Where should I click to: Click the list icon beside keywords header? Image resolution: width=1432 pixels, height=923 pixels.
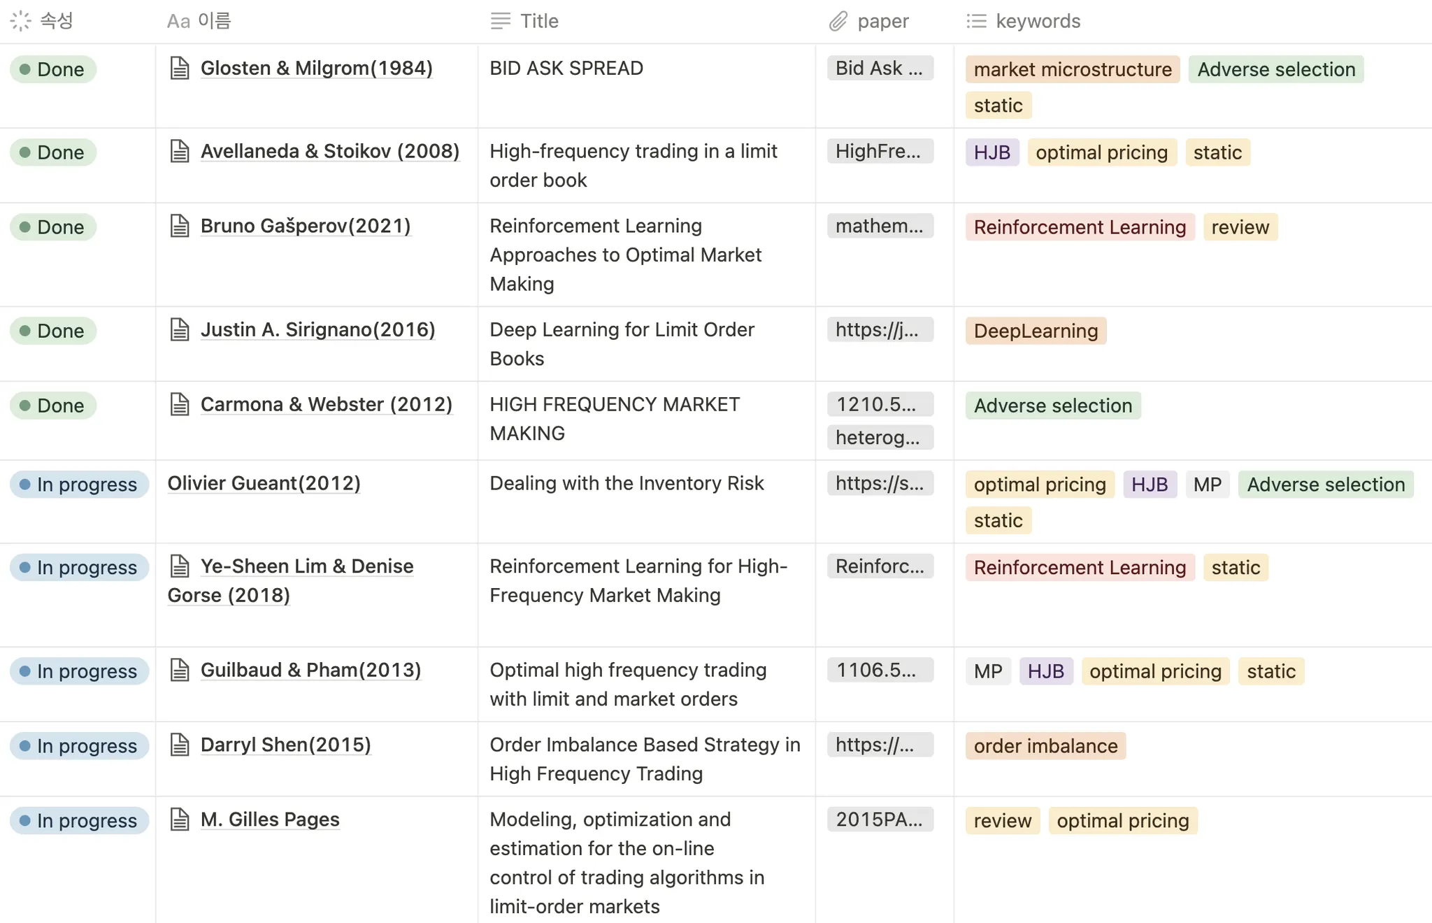976,21
